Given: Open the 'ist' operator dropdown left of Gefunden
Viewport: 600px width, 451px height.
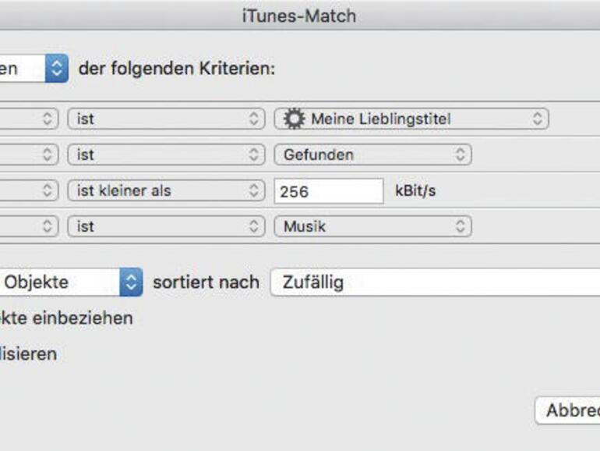Looking at the screenshot, I should (x=166, y=155).
